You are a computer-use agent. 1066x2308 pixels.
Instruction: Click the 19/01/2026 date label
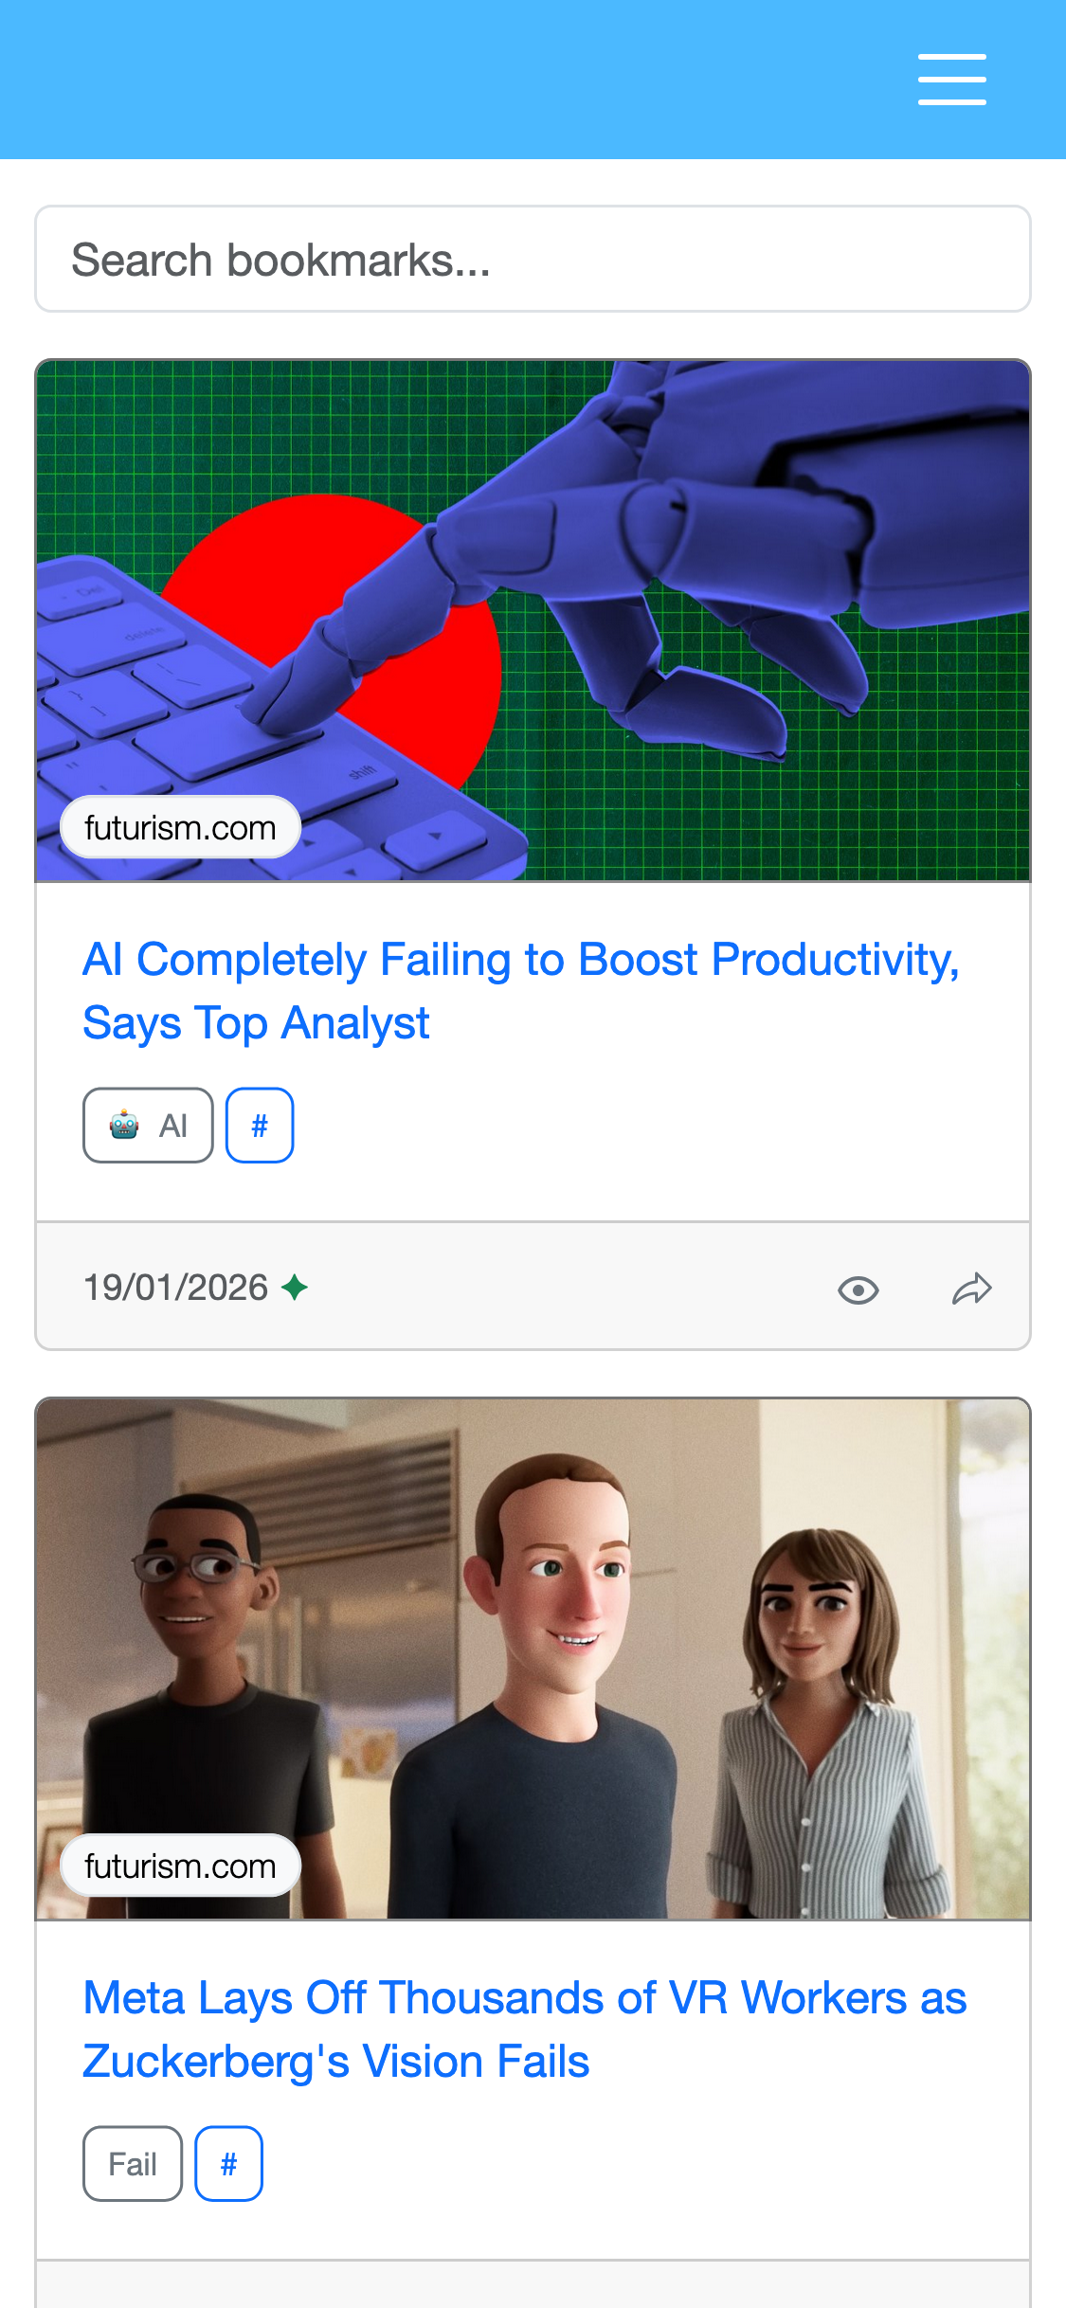[175, 1288]
